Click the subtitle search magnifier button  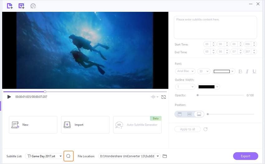coord(69,156)
